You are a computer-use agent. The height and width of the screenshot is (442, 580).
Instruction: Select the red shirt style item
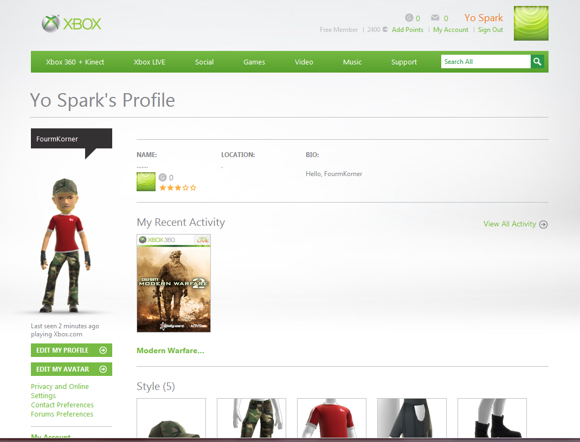tap(331, 418)
